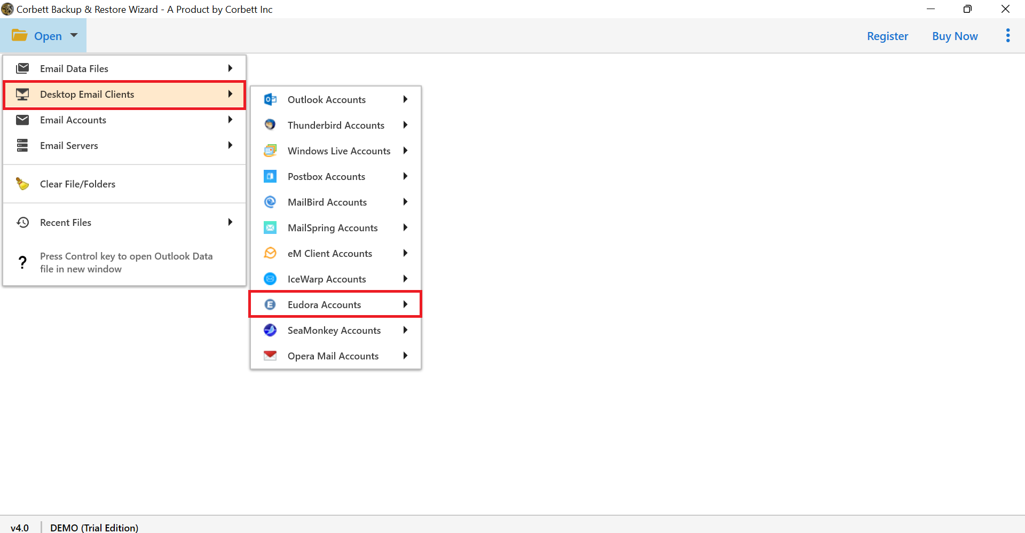Viewport: 1025px width, 533px height.
Task: Click the Thunderbird logo icon
Action: click(x=270, y=125)
